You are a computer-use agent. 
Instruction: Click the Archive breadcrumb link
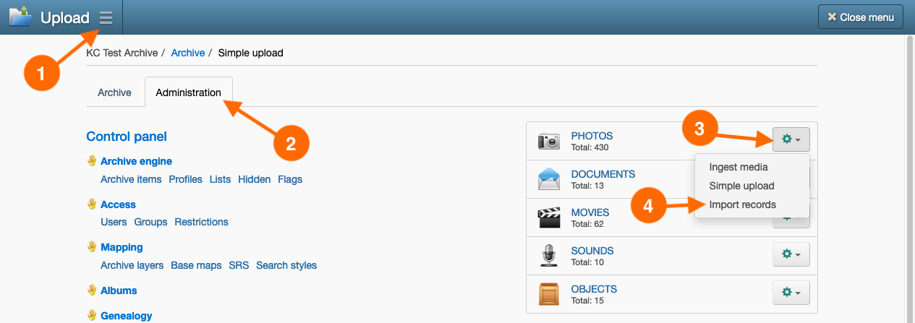[187, 53]
